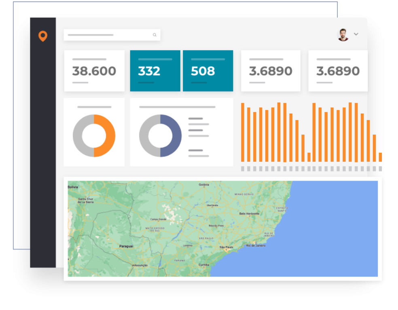Click the search magnifier icon
This screenshot has width=398, height=310.
coord(155,35)
